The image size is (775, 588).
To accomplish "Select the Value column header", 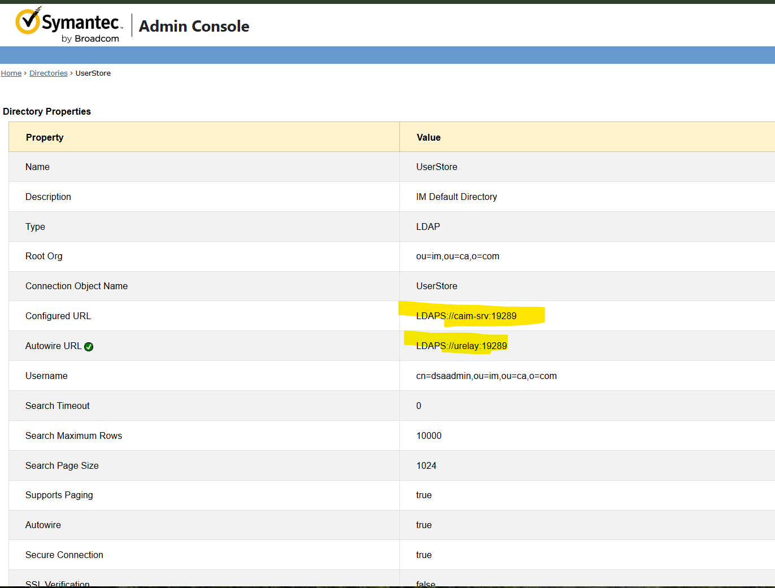I will coord(428,137).
